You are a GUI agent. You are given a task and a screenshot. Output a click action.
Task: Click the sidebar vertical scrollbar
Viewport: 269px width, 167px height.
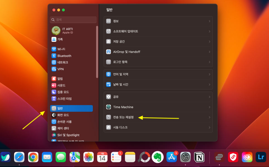(97, 52)
